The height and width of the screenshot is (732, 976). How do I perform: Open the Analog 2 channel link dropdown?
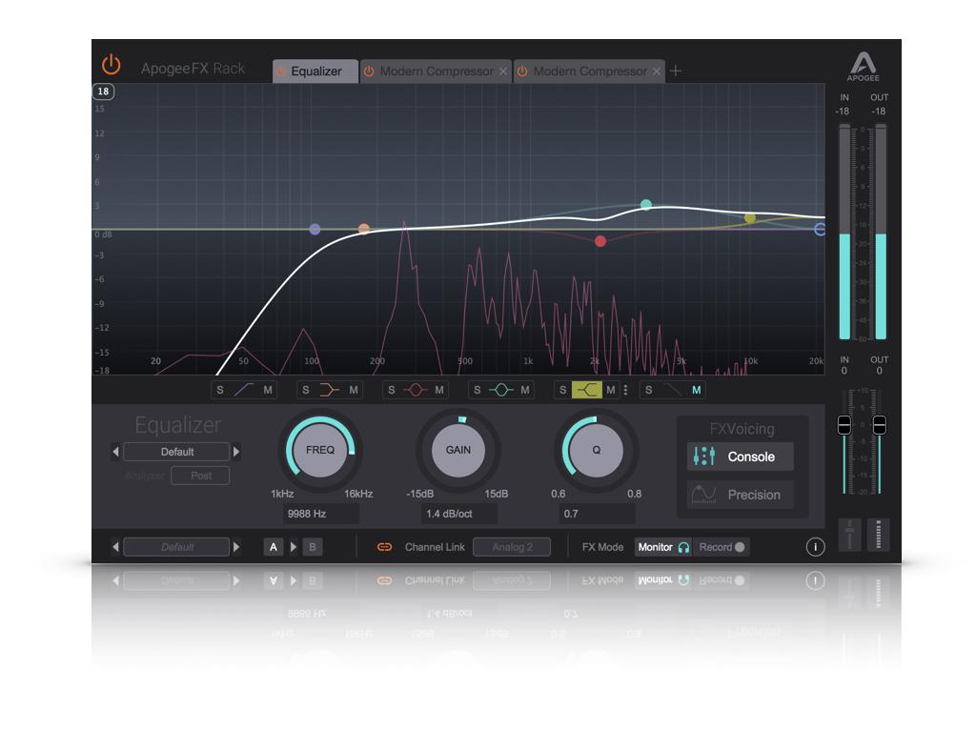[512, 547]
